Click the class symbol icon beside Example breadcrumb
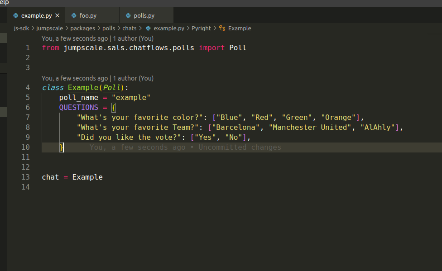This screenshot has height=271, width=442. (x=221, y=28)
